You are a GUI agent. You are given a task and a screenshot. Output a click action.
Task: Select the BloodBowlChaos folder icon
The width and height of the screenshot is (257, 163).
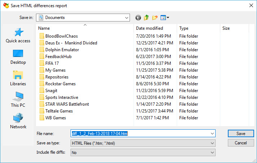(42, 36)
